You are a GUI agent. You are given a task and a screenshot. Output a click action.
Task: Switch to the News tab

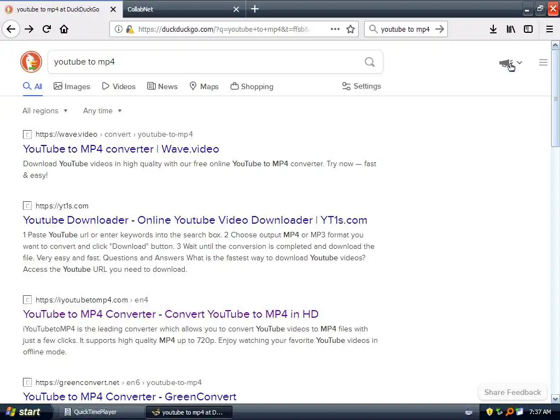tap(162, 86)
